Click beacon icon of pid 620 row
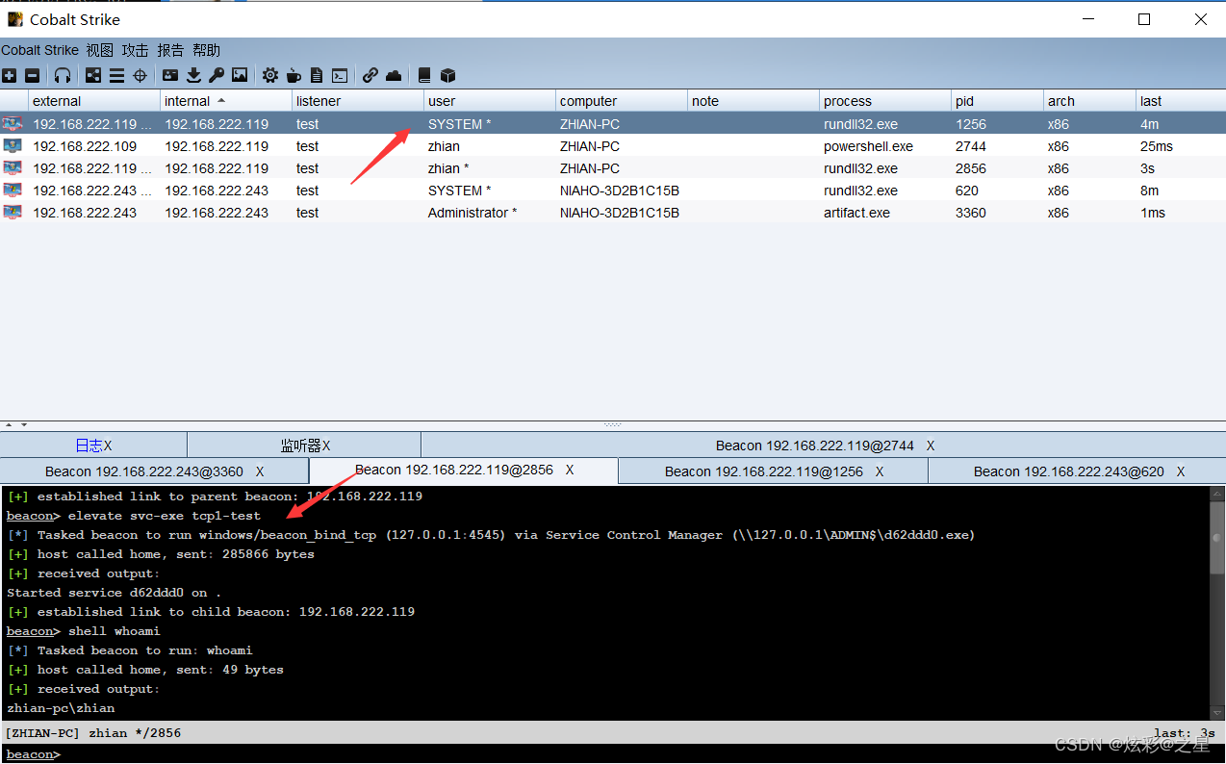This screenshot has height=764, width=1226. [x=13, y=191]
